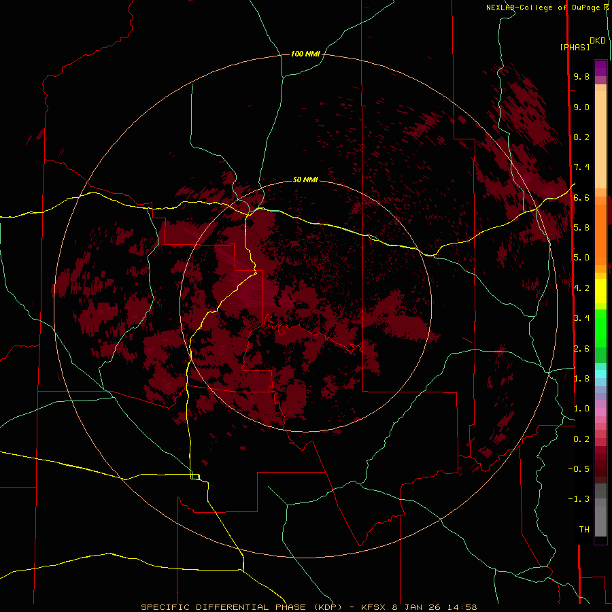Image resolution: width=612 pixels, height=612 pixels.
Task: Click the DKD label above the legend
Action: (x=597, y=40)
